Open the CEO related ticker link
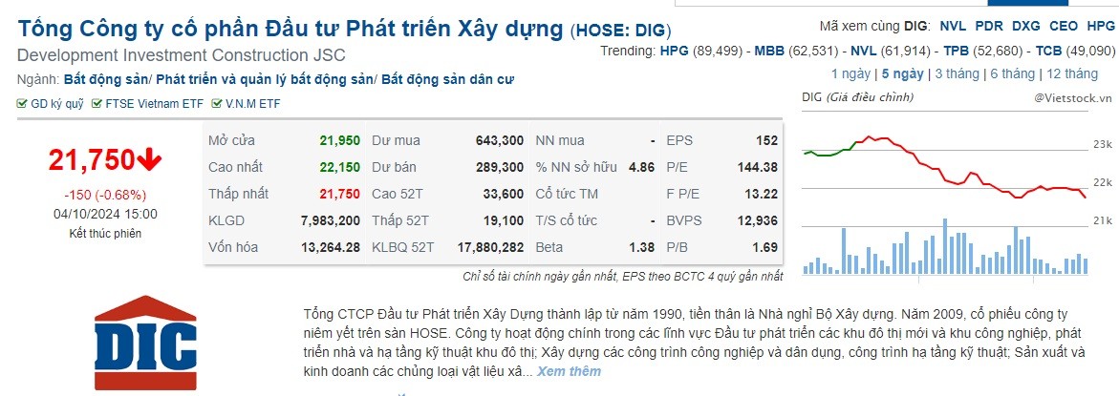This screenshot has height=396, width=1119. point(1063,27)
